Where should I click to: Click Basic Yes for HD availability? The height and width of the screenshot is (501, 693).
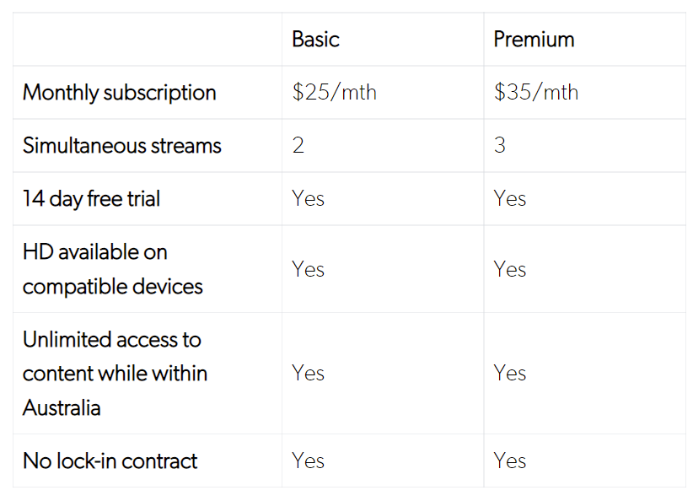coord(308,269)
